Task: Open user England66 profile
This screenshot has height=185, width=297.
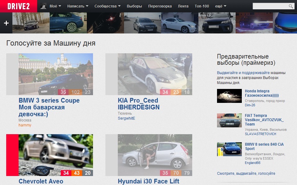Action: (x=253, y=163)
